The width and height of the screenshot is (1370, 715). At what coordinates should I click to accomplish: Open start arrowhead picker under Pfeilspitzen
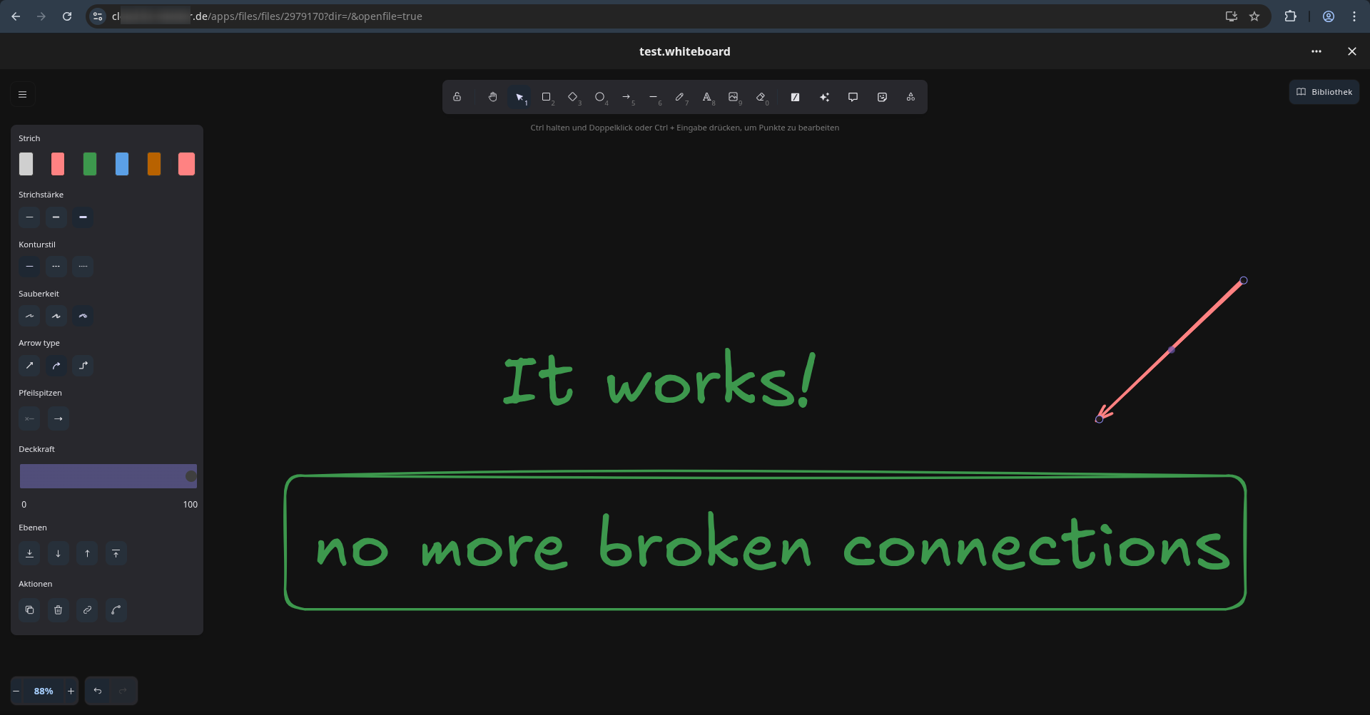point(29,418)
